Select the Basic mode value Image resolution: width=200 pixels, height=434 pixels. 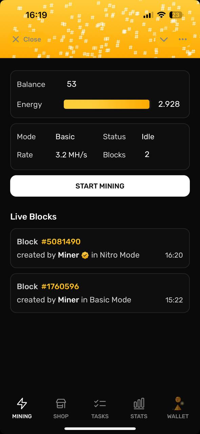pyautogui.click(x=65, y=137)
